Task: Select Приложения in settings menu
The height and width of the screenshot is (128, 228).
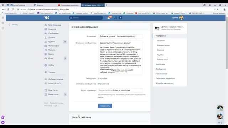Action: 161,74
